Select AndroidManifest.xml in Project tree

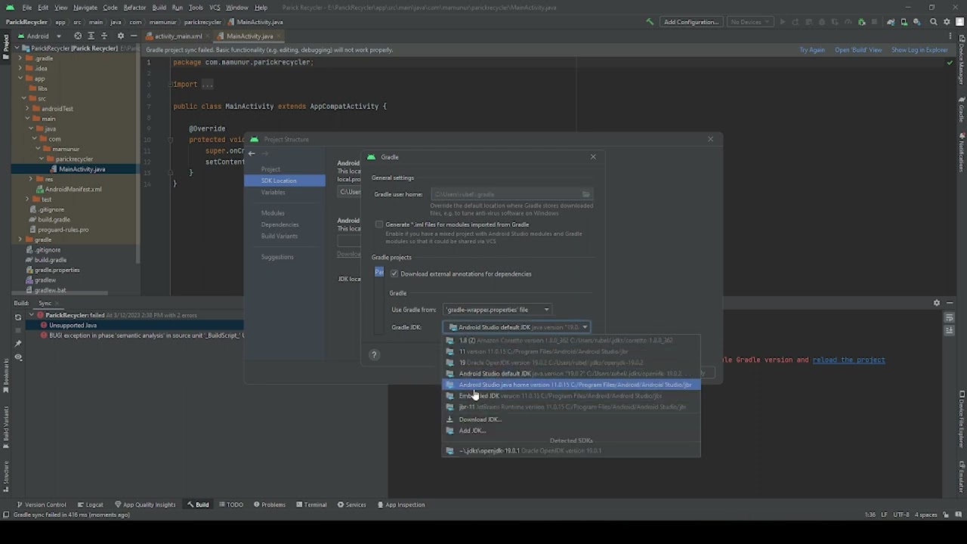click(73, 189)
